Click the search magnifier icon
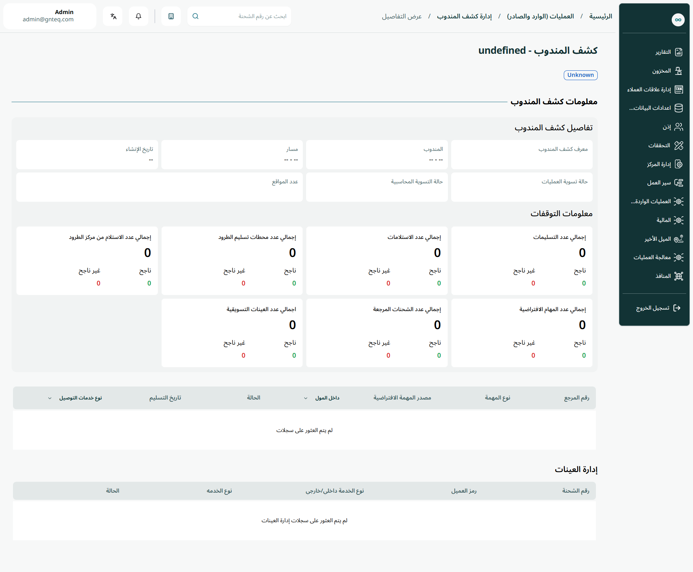Screen dimensions: 693x572 click(x=196, y=16)
